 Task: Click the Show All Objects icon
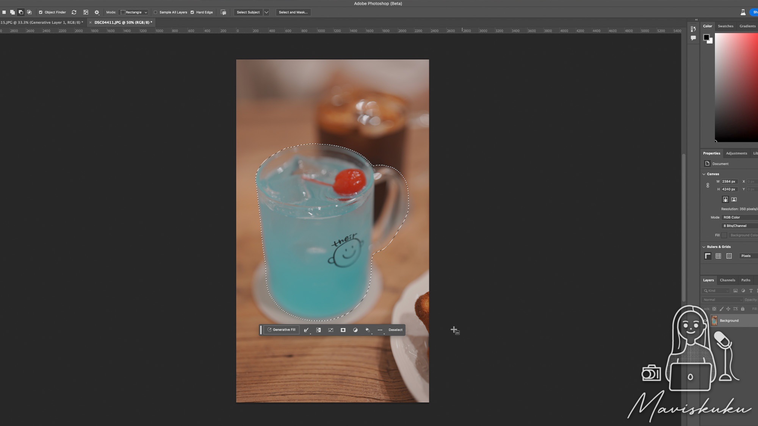point(86,12)
